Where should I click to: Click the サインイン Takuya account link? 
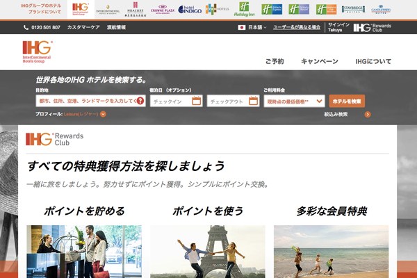point(338,27)
